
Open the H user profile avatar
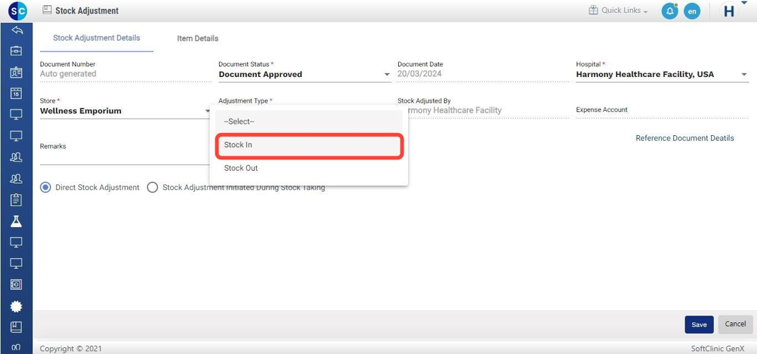coord(729,11)
